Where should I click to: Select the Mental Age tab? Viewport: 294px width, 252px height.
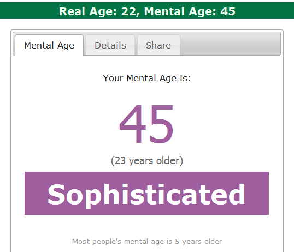49,45
